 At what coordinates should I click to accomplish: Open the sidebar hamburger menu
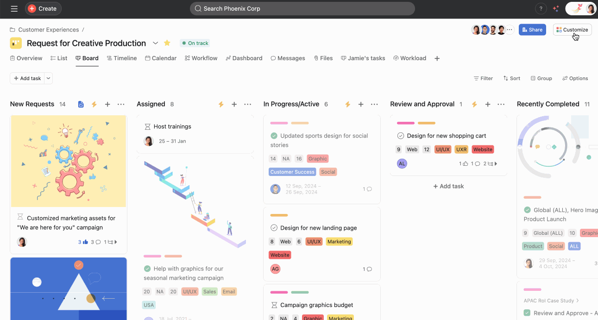[14, 8]
